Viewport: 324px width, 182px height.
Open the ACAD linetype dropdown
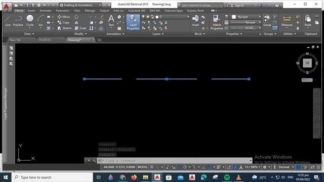tap(246, 28)
